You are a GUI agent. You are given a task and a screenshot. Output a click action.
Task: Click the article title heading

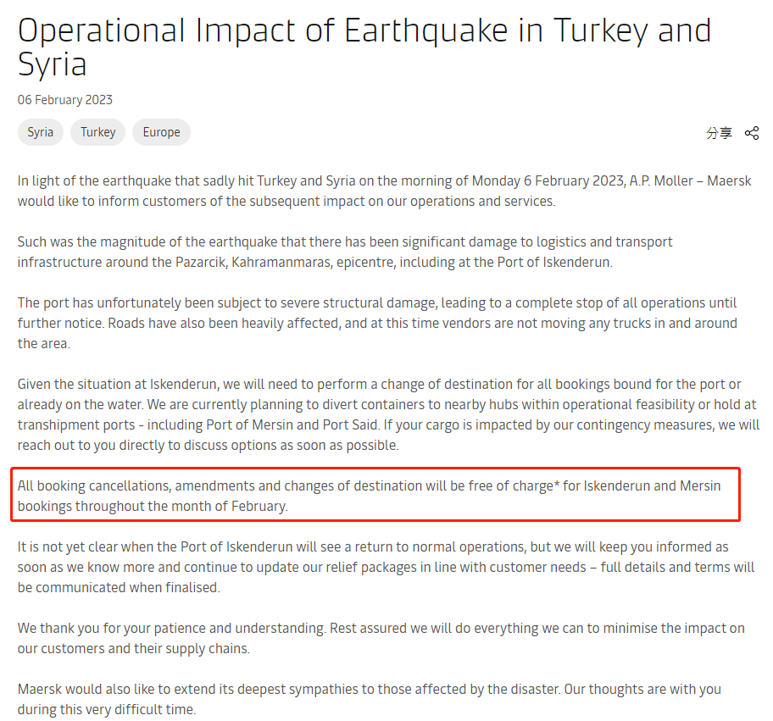point(364,47)
